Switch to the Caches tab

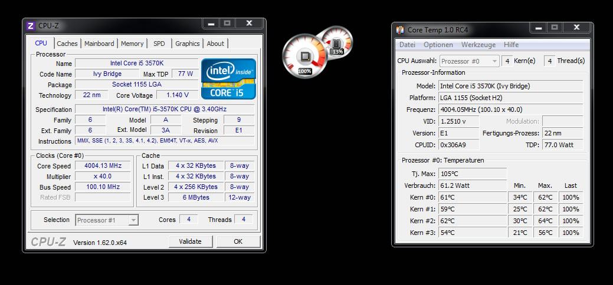(x=67, y=44)
